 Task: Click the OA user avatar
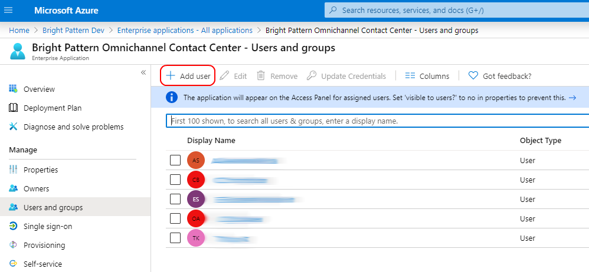point(196,219)
